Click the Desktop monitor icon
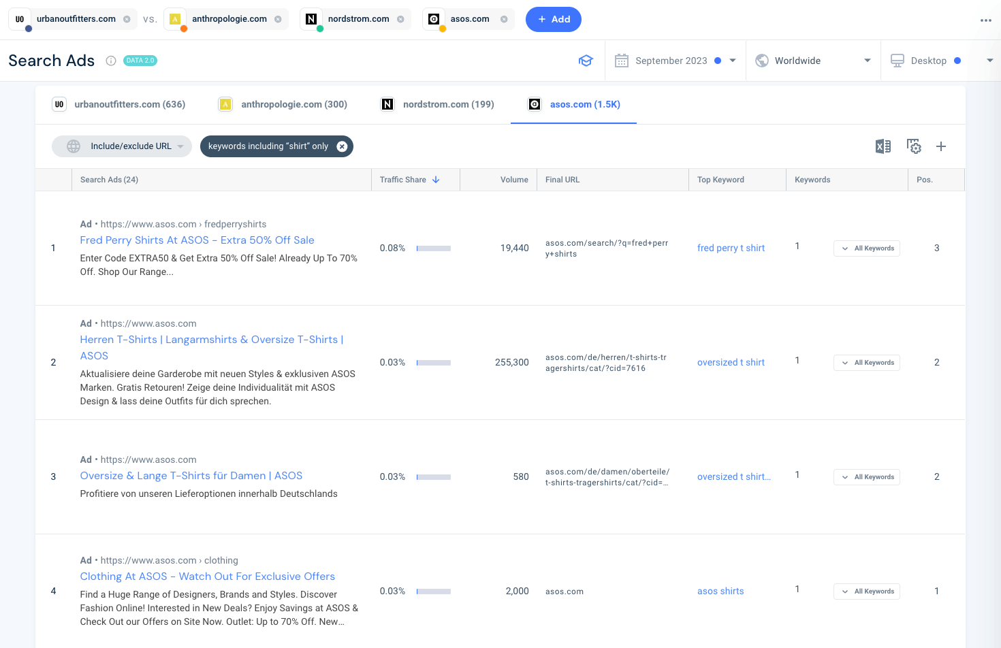 tap(900, 60)
